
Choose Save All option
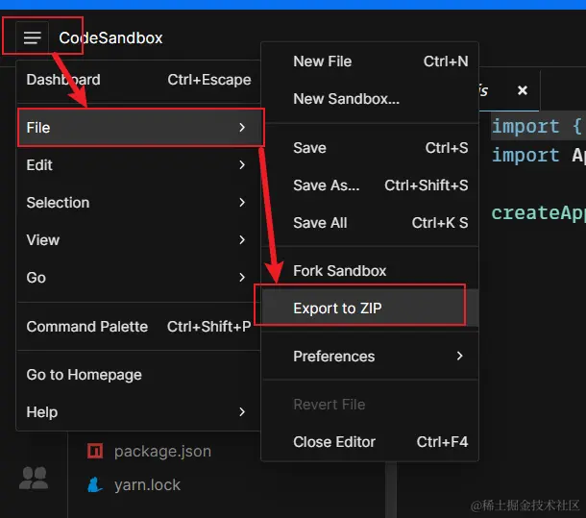click(x=370, y=223)
